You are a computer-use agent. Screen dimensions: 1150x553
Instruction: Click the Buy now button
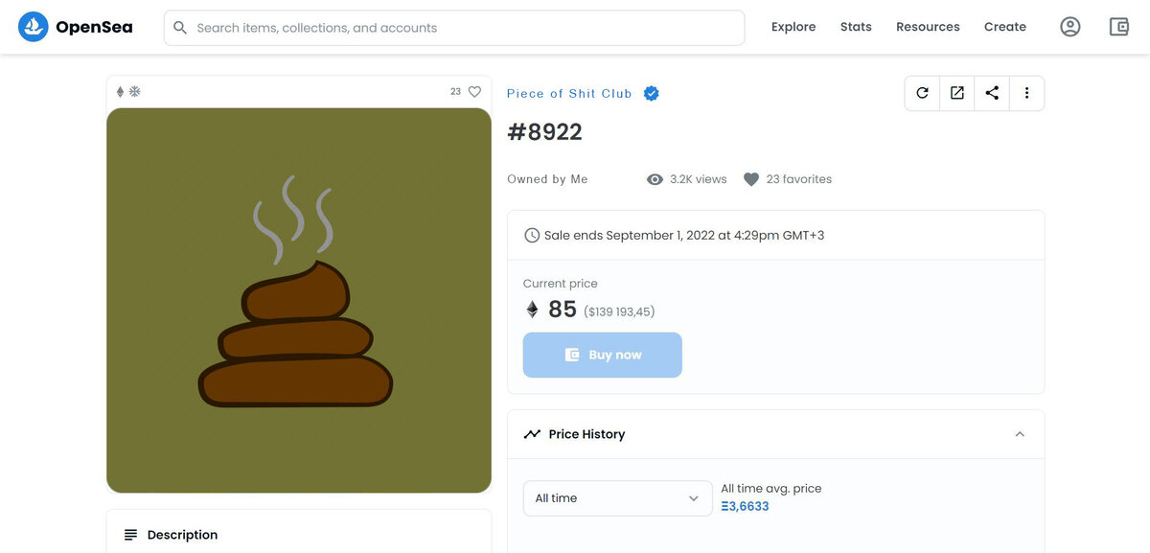tap(602, 355)
